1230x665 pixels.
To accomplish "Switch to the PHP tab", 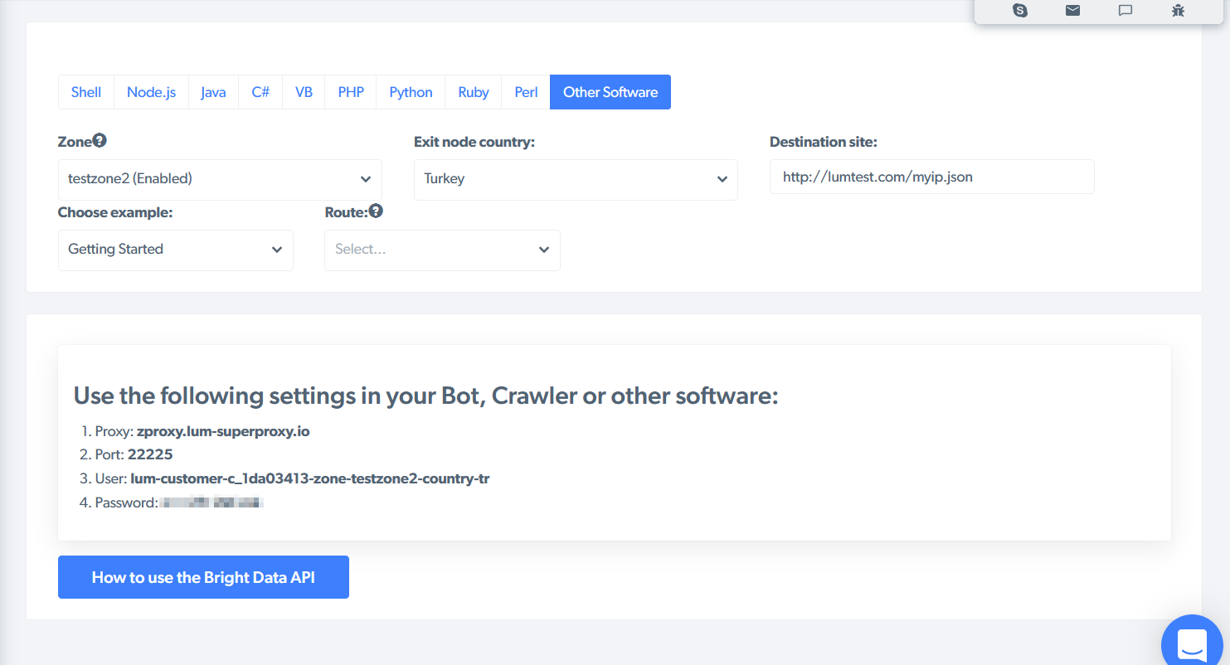I will pyautogui.click(x=351, y=92).
